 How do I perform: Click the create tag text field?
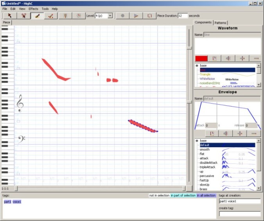pyautogui.click(x=239, y=214)
